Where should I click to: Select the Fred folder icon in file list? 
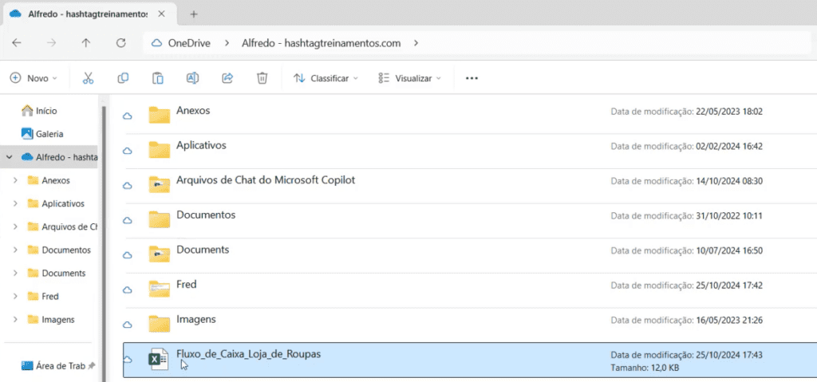pos(160,289)
